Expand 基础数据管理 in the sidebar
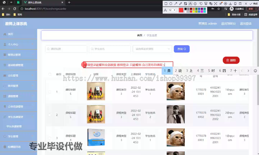 [18, 65]
